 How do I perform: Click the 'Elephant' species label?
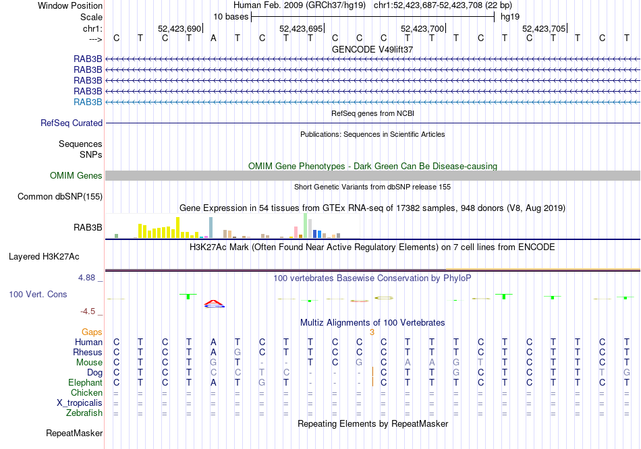click(x=86, y=383)
